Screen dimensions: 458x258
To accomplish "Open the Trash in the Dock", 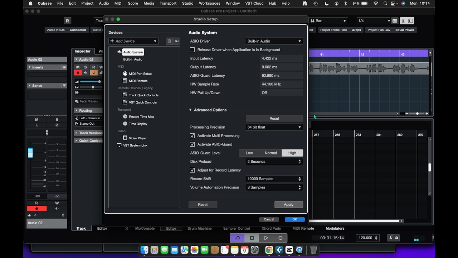I will pos(313,250).
